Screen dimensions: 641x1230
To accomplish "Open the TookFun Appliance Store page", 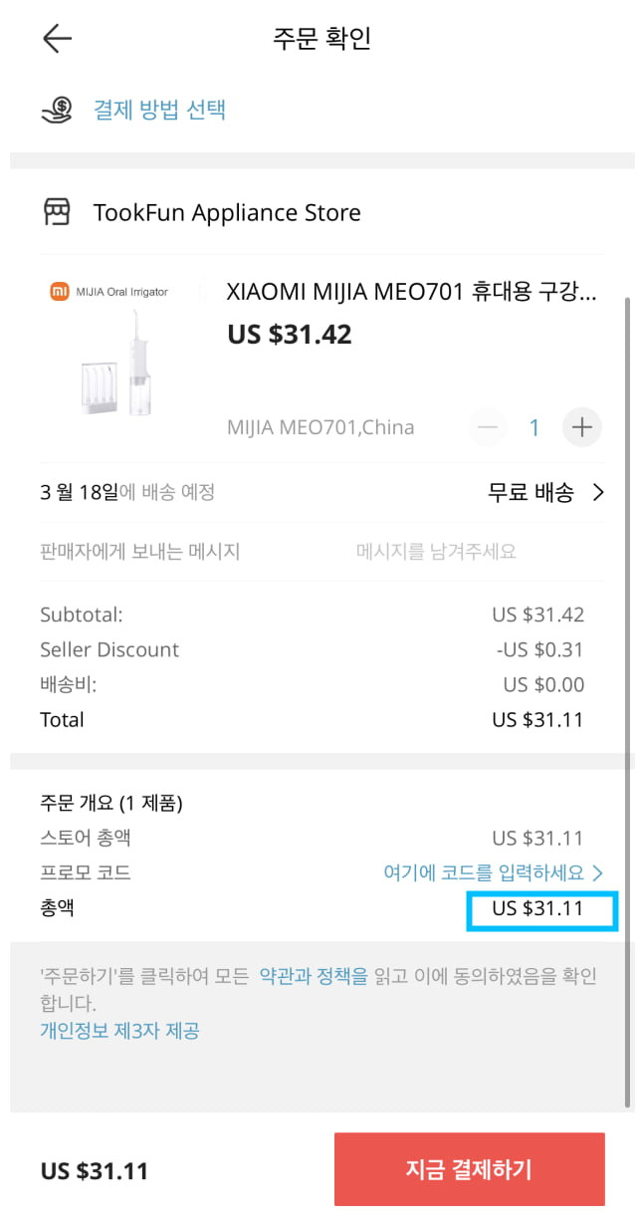I will pyautogui.click(x=227, y=212).
